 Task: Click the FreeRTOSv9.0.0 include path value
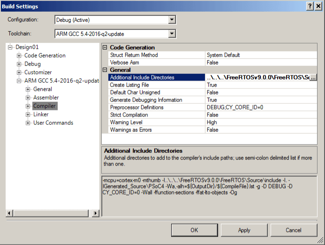tap(257, 78)
